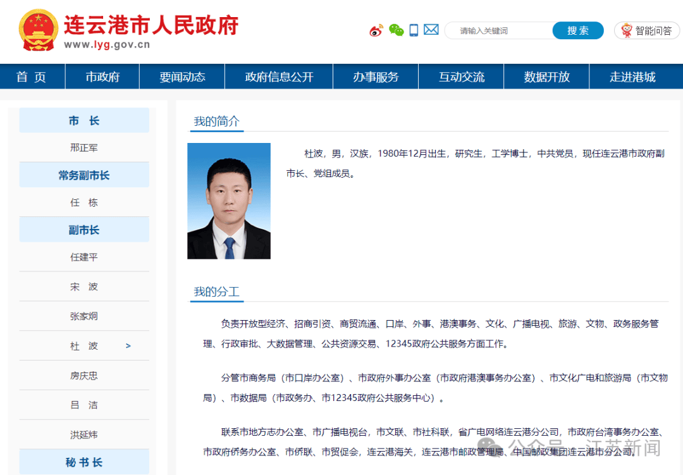
Task: Open the 市政府 navigation item
Action: (x=102, y=77)
